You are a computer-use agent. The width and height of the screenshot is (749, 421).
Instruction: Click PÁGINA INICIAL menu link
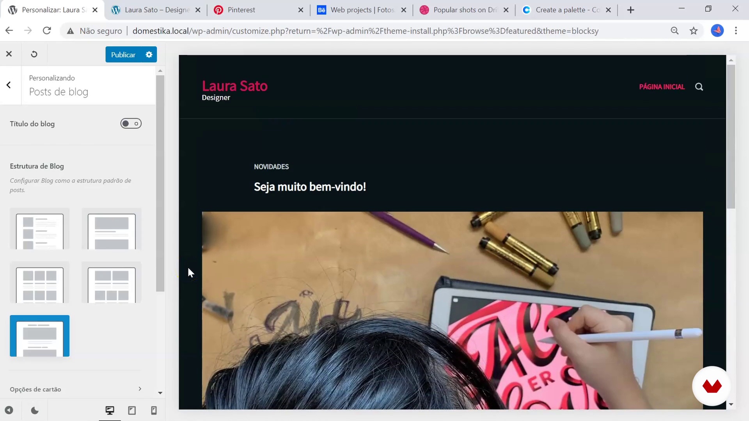click(x=662, y=87)
